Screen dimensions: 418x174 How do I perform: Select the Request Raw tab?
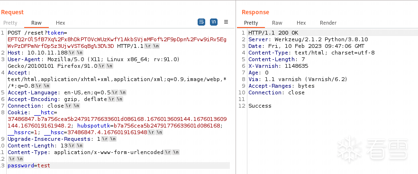click(x=36, y=23)
